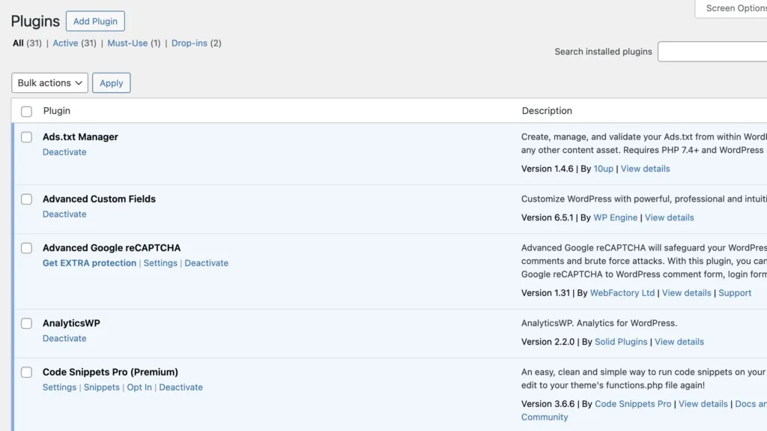This screenshot has height=431, width=767.
Task: Check the Code Snippets Pro checkbox
Action: point(26,373)
